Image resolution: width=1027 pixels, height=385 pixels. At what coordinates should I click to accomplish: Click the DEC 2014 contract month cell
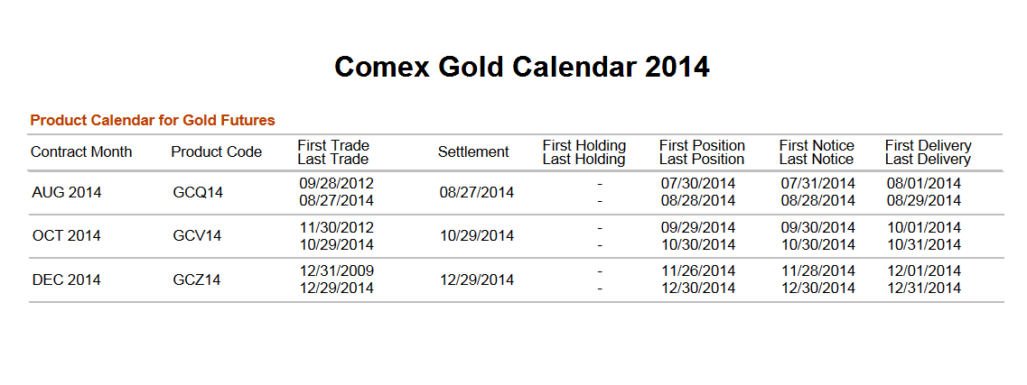pos(67,280)
